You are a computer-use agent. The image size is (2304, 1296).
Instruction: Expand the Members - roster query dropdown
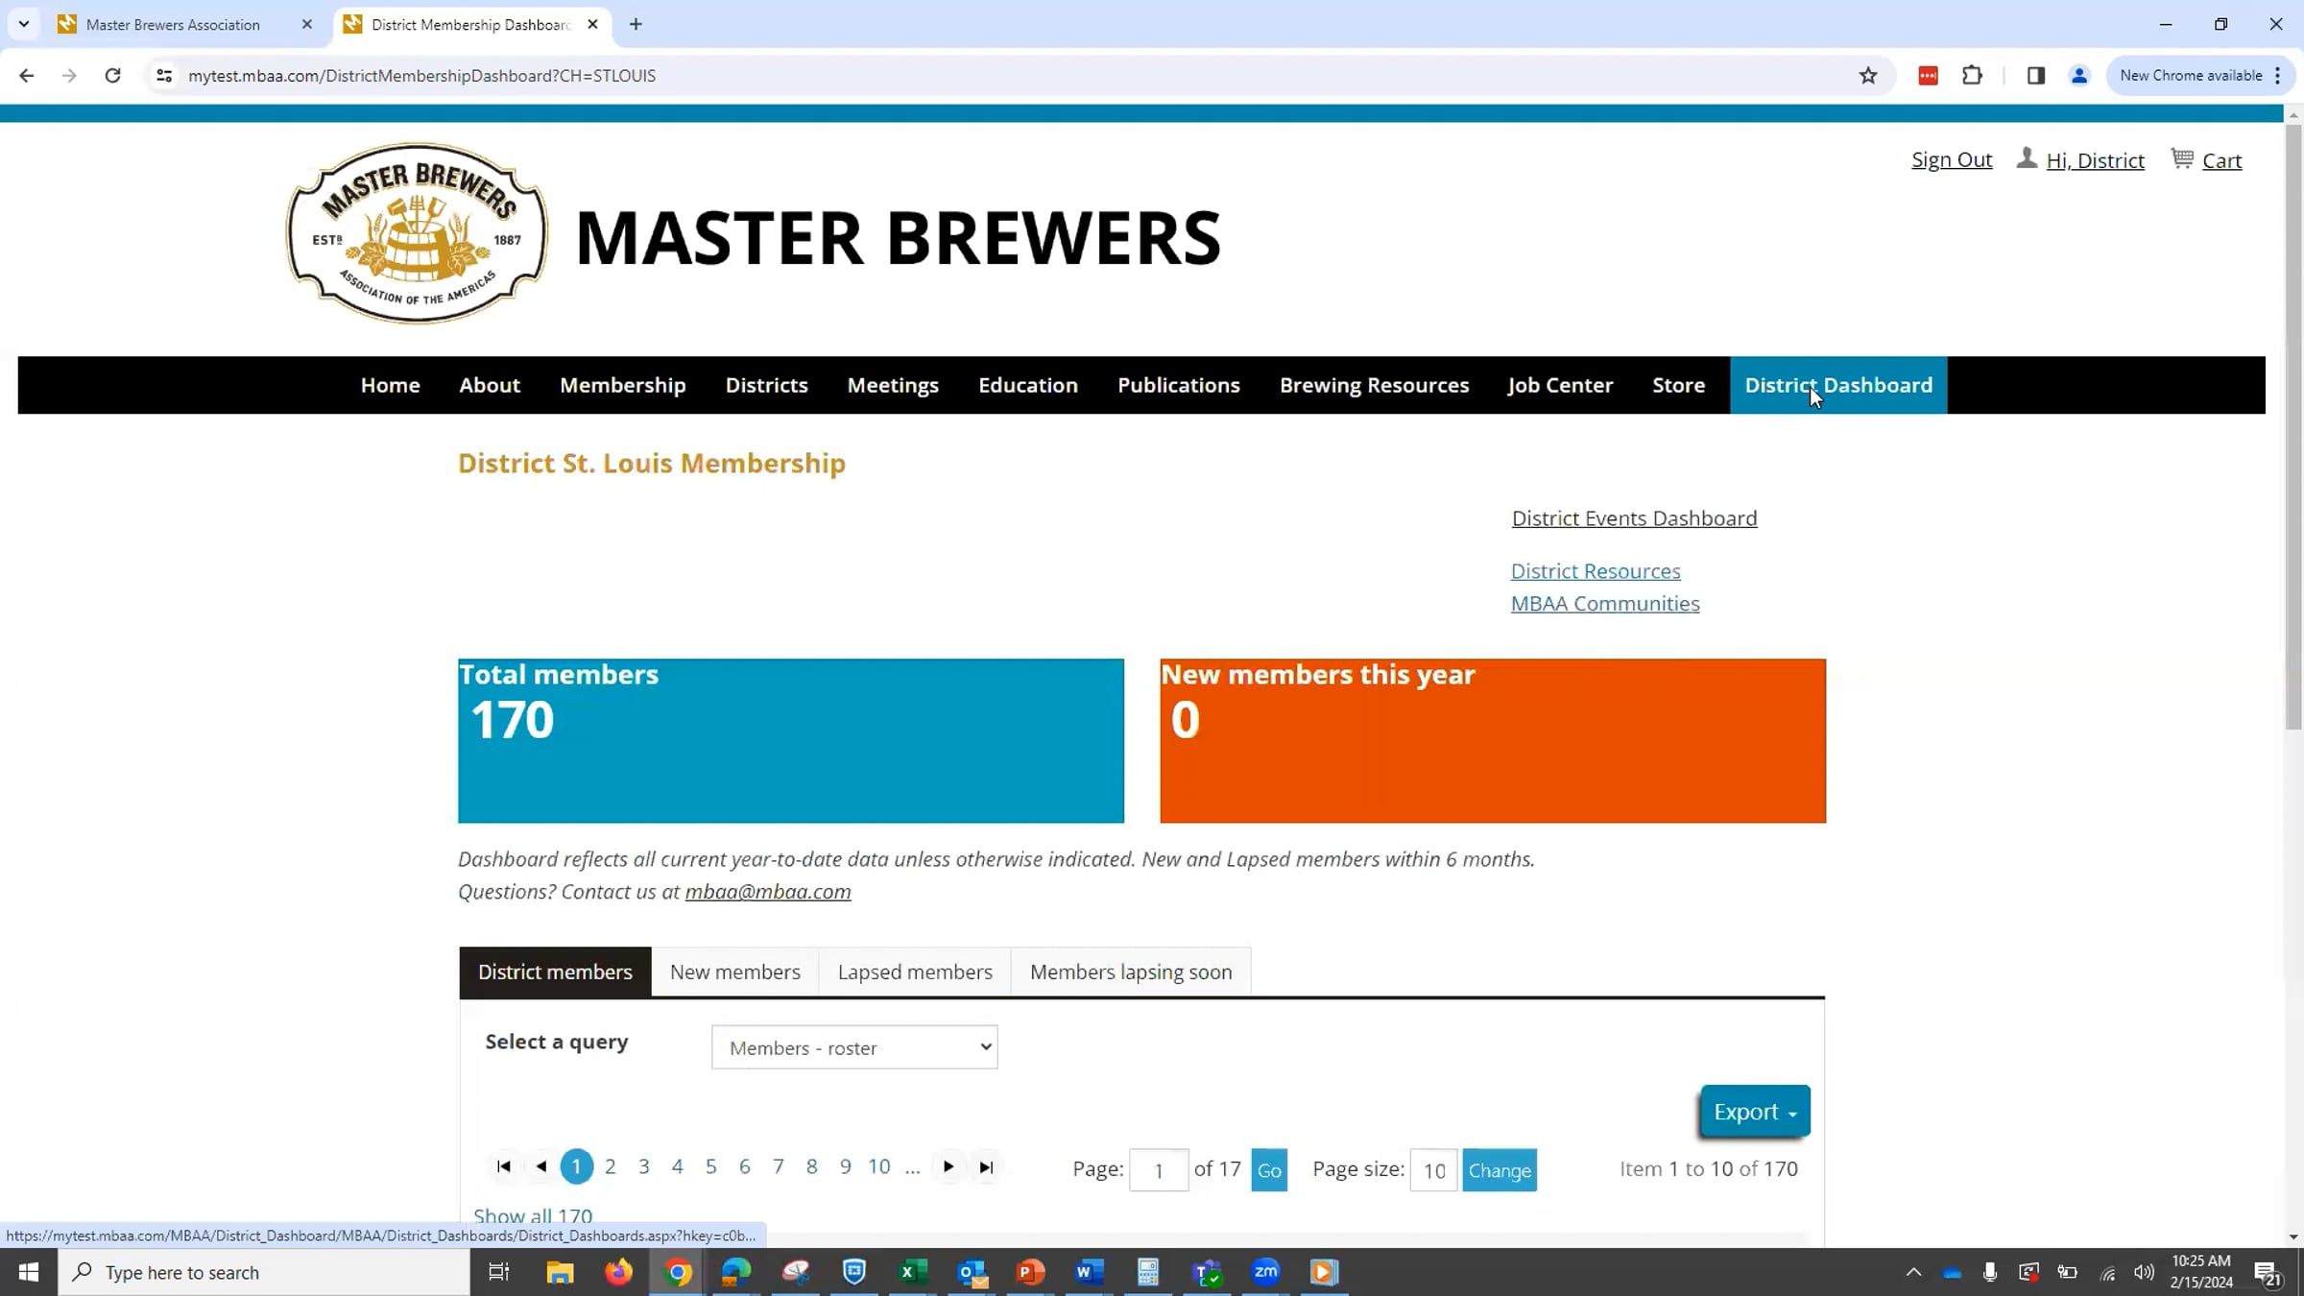coord(853,1047)
